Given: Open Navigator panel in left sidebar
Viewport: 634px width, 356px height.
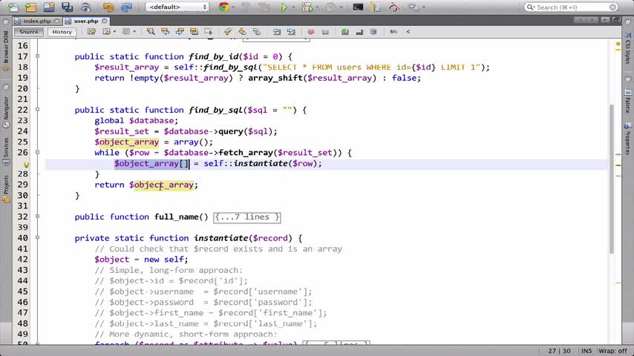Looking at the screenshot, I should 6,112.
